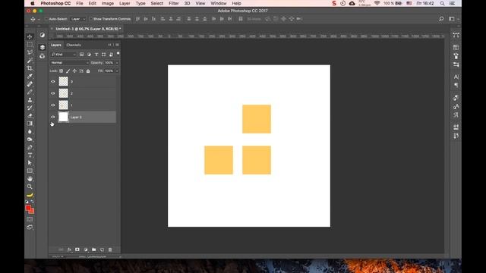This screenshot has height=273, width=486.
Task: Create a new layer
Action: pyautogui.click(x=102, y=249)
